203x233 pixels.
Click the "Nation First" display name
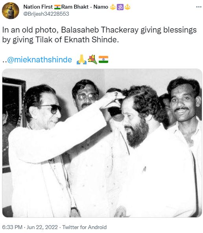pyautogui.click(x=38, y=7)
